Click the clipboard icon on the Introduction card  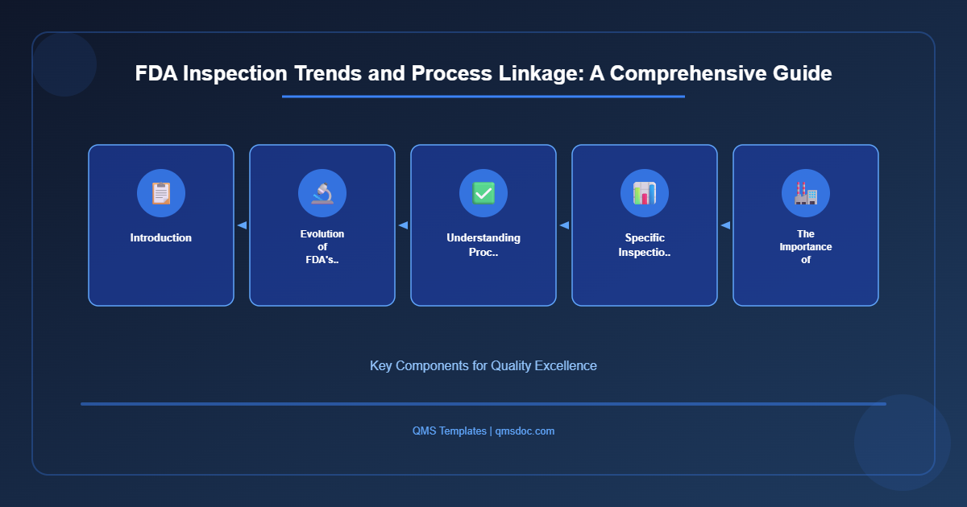click(x=161, y=193)
